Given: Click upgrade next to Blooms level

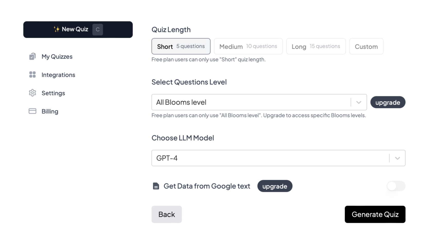Looking at the screenshot, I should 388,102.
